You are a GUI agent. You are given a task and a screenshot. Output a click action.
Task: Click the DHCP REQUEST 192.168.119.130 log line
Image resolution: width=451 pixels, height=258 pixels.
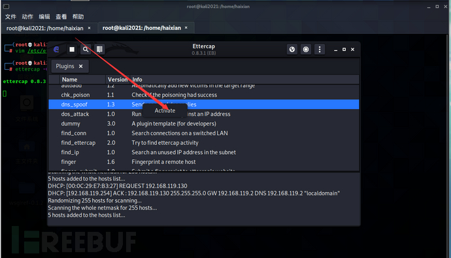coord(118,186)
